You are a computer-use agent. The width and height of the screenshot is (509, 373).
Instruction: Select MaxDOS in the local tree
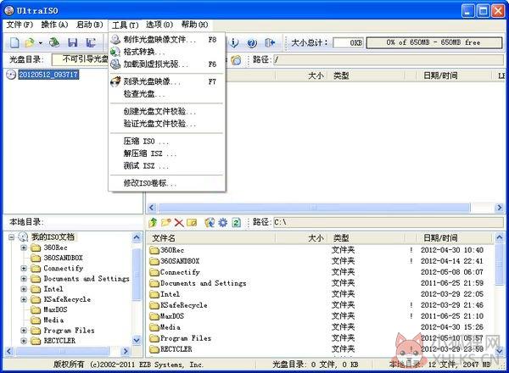point(55,309)
